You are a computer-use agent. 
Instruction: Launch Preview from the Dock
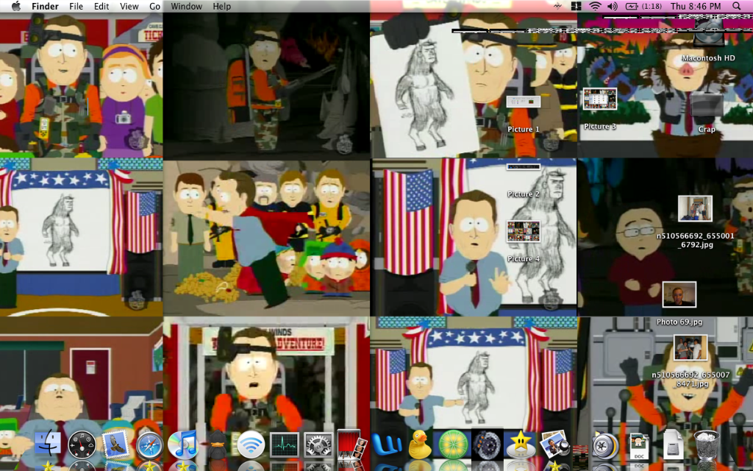554,445
